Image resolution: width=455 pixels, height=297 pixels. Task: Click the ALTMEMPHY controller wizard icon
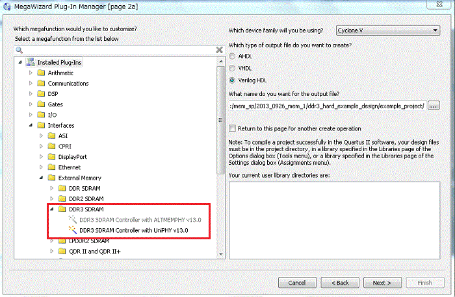pyautogui.click(x=72, y=220)
